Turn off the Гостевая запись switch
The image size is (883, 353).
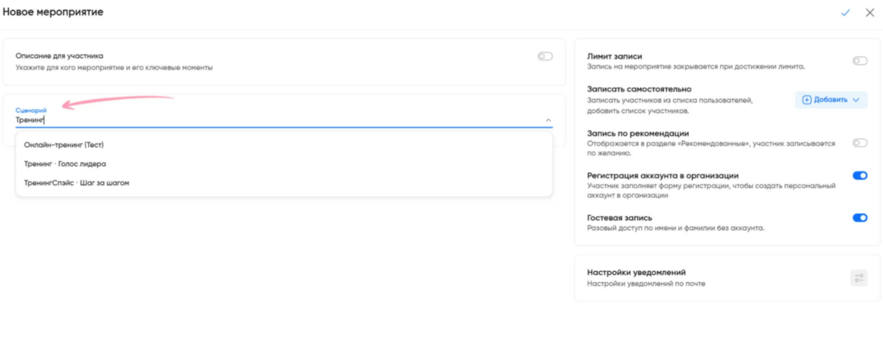[x=859, y=218]
